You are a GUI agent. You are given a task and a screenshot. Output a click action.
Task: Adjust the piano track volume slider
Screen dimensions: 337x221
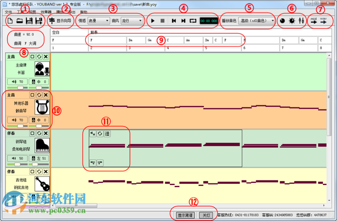[x=18, y=164]
